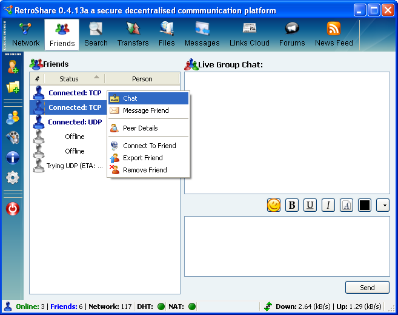Click the DHT green status indicator
Screen dimensions: 398x315
coord(161,307)
